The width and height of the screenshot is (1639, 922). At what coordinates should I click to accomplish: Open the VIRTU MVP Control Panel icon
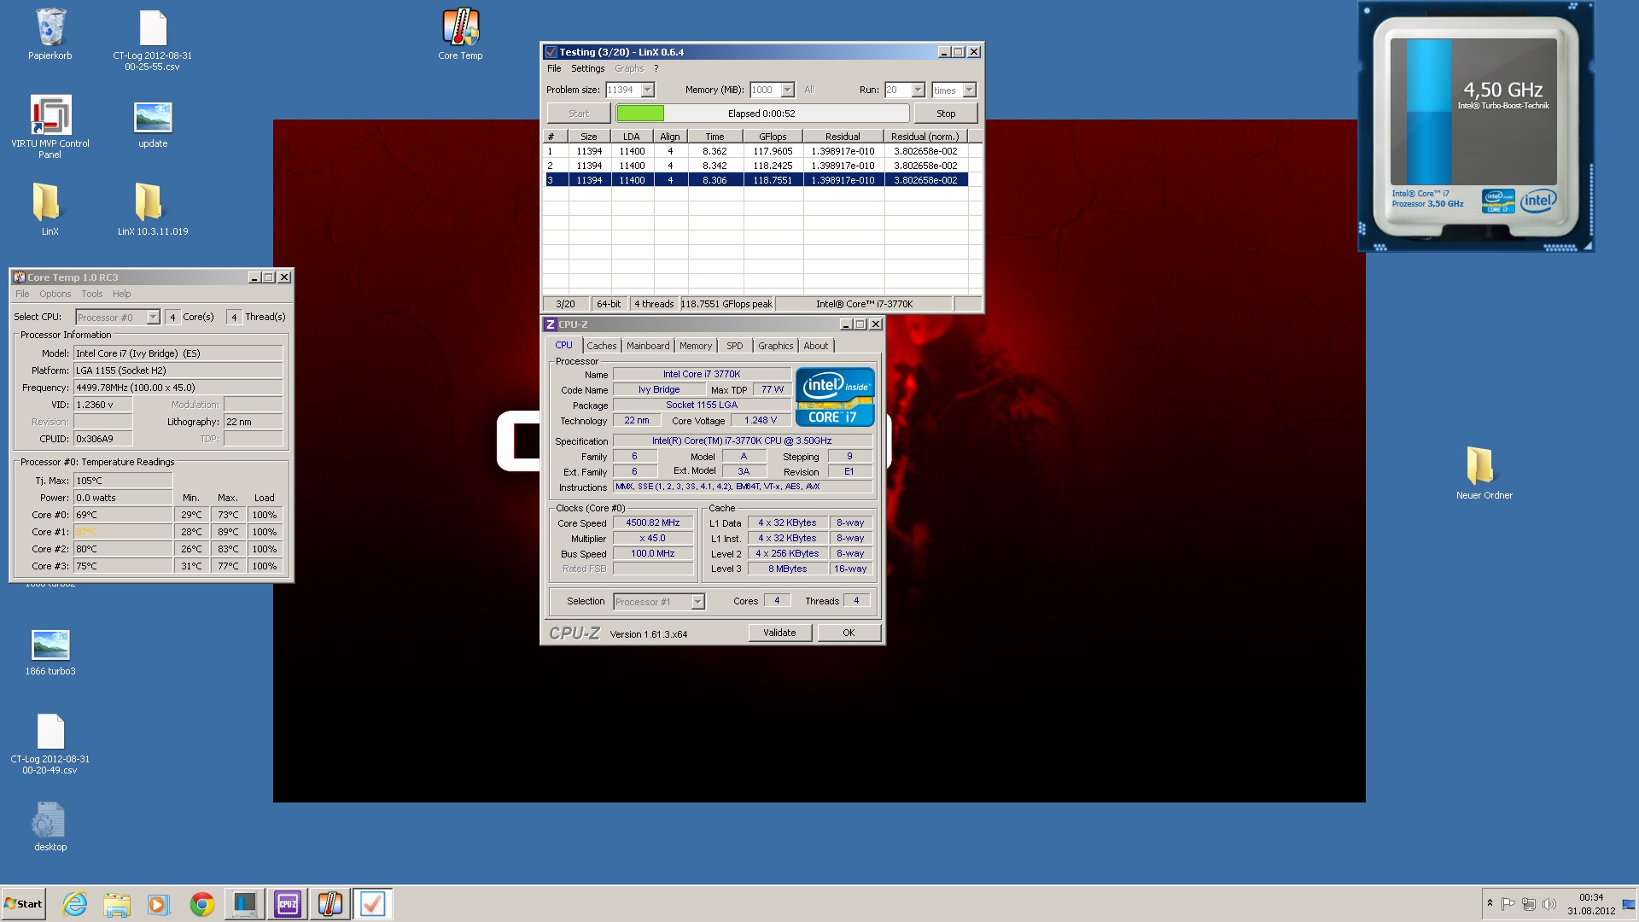[x=50, y=115]
